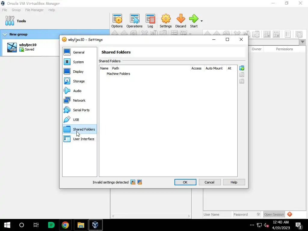Open the File Manager menu
The width and height of the screenshot is (308, 231).
click(x=34, y=10)
